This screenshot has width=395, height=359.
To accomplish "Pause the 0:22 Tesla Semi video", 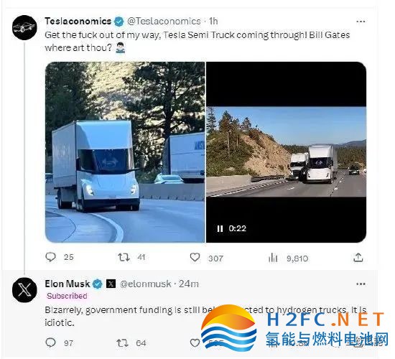I will point(220,228).
